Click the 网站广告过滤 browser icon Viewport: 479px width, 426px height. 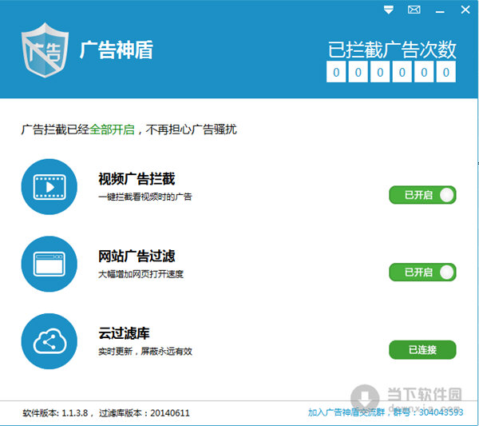tap(49, 264)
